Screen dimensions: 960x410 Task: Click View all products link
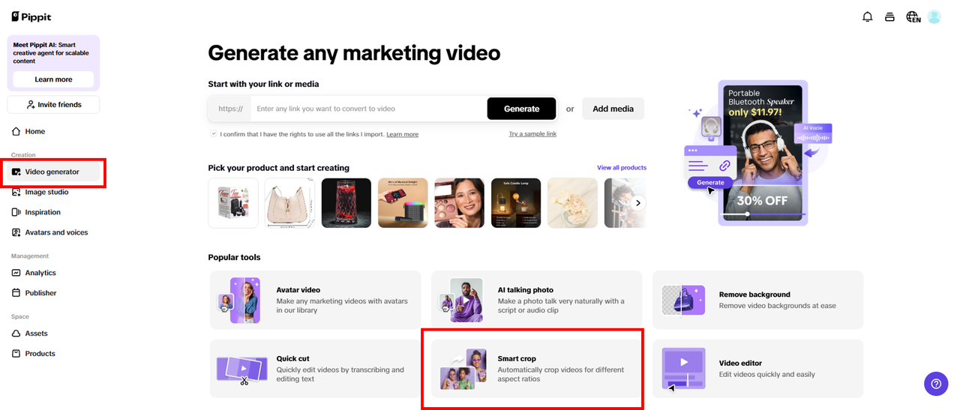click(x=622, y=168)
